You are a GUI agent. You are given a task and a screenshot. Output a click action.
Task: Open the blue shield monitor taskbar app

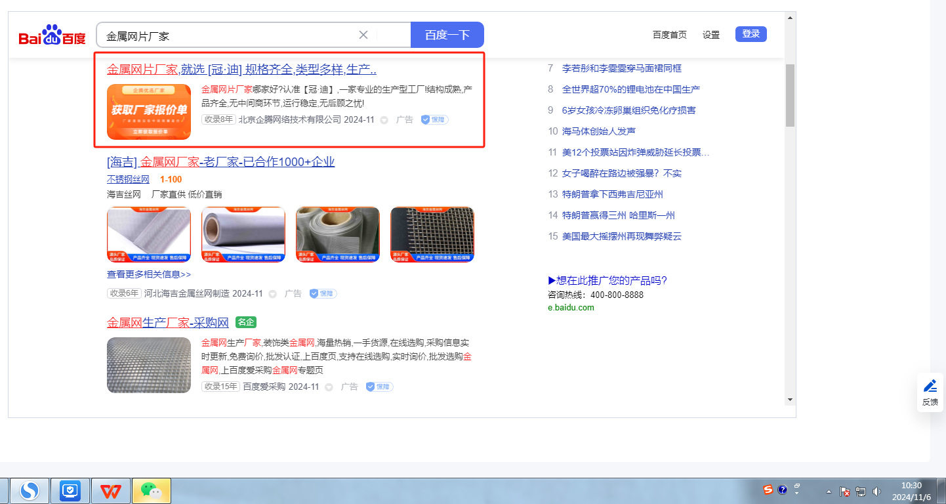tap(70, 490)
